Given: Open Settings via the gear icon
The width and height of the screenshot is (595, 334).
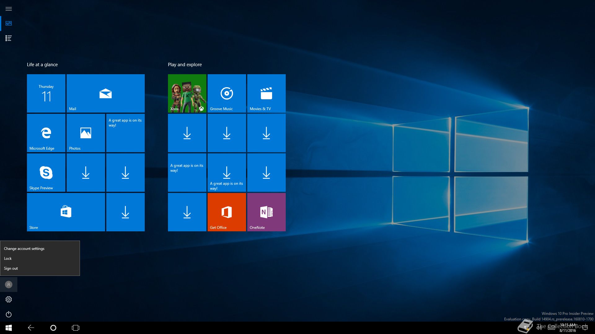Looking at the screenshot, I should [9, 299].
